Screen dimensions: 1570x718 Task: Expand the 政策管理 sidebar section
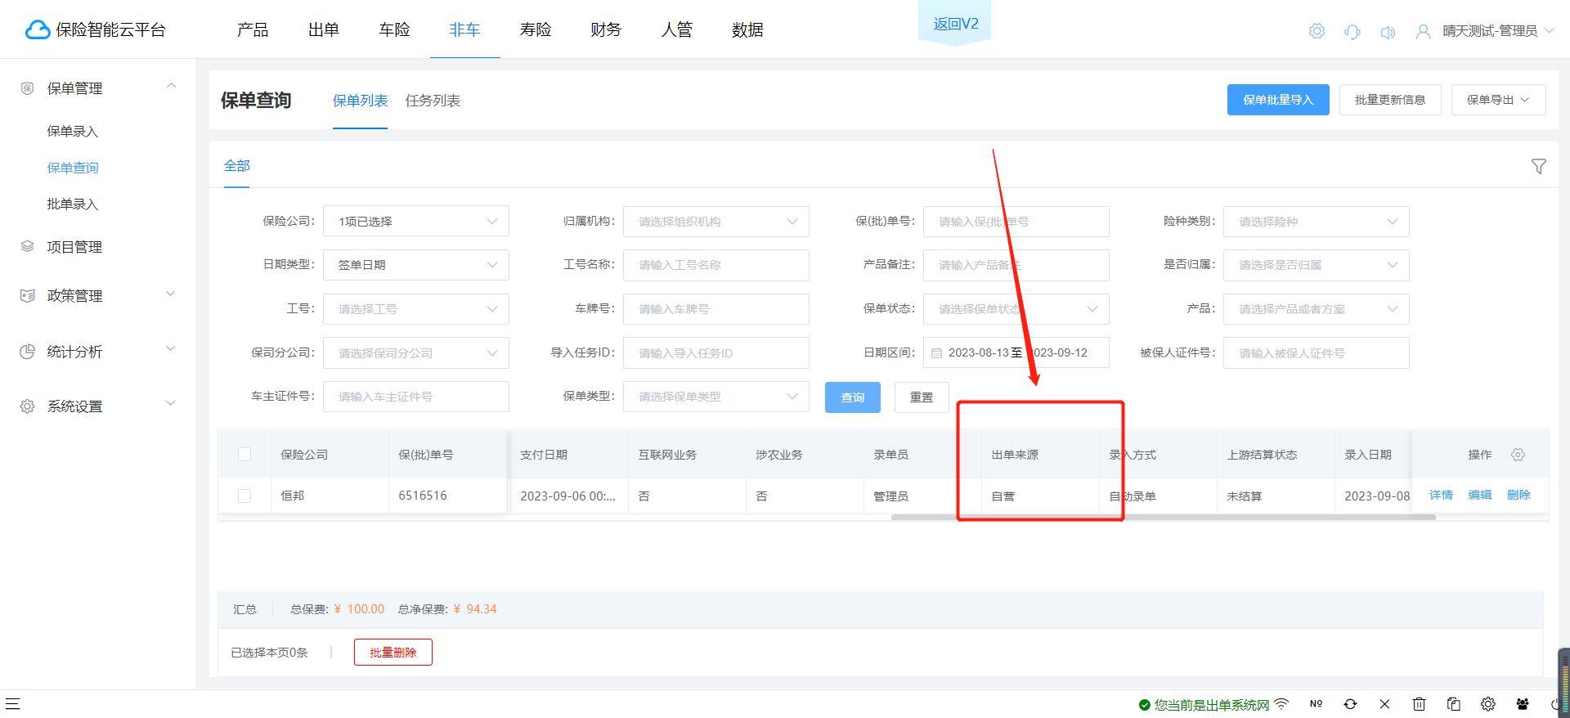(171, 294)
